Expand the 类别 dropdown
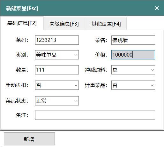This screenshot has height=147, width=164. pos(57,55)
